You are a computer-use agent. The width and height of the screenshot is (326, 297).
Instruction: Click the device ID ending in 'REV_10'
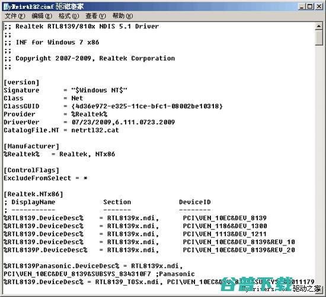[x=239, y=242]
